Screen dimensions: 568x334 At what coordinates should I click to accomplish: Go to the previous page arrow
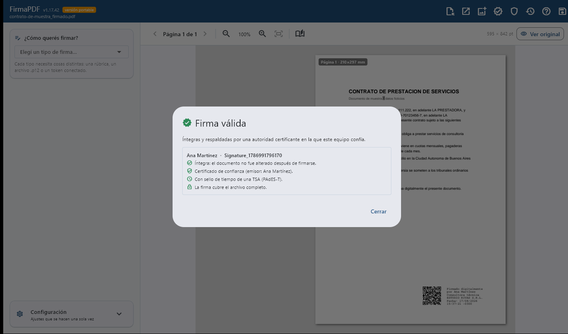[155, 34]
